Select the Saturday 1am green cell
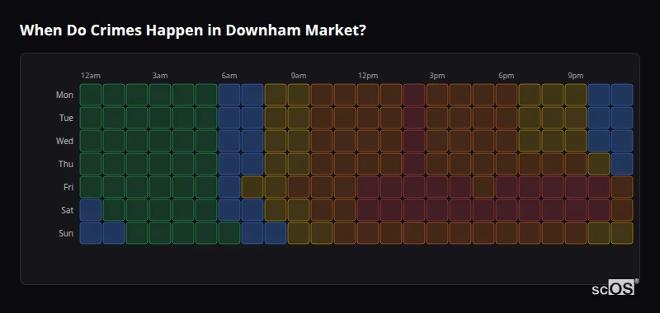The width and height of the screenshot is (660, 313). point(114,210)
